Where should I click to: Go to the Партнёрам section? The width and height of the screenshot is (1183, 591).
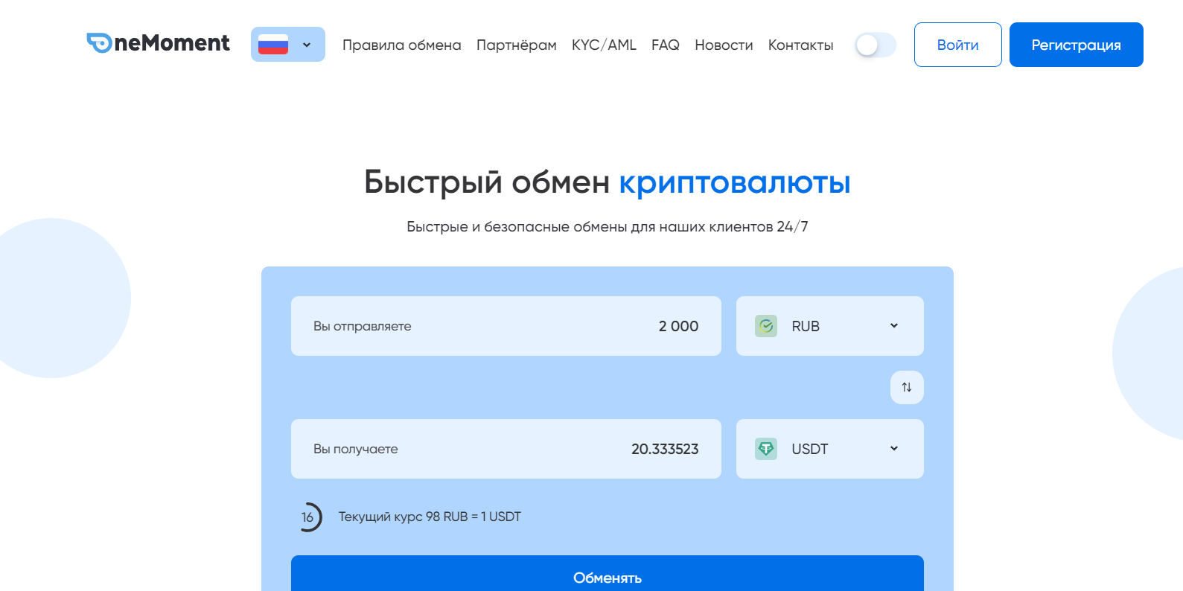click(x=517, y=45)
